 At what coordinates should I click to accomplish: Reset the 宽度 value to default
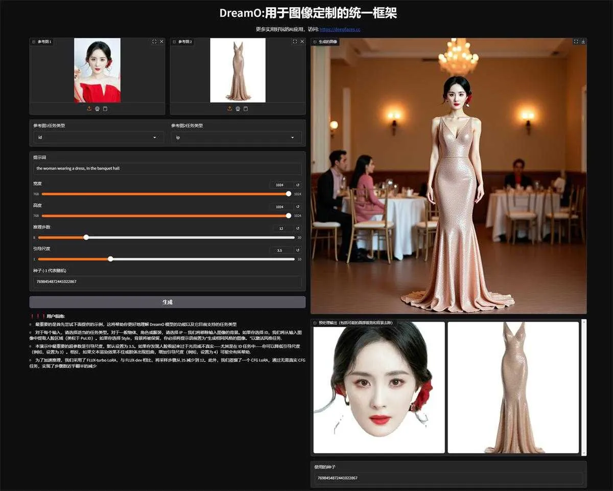[298, 185]
